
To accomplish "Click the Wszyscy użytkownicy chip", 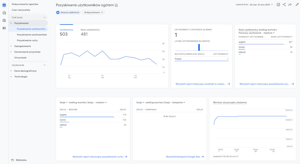I will (x=68, y=12).
